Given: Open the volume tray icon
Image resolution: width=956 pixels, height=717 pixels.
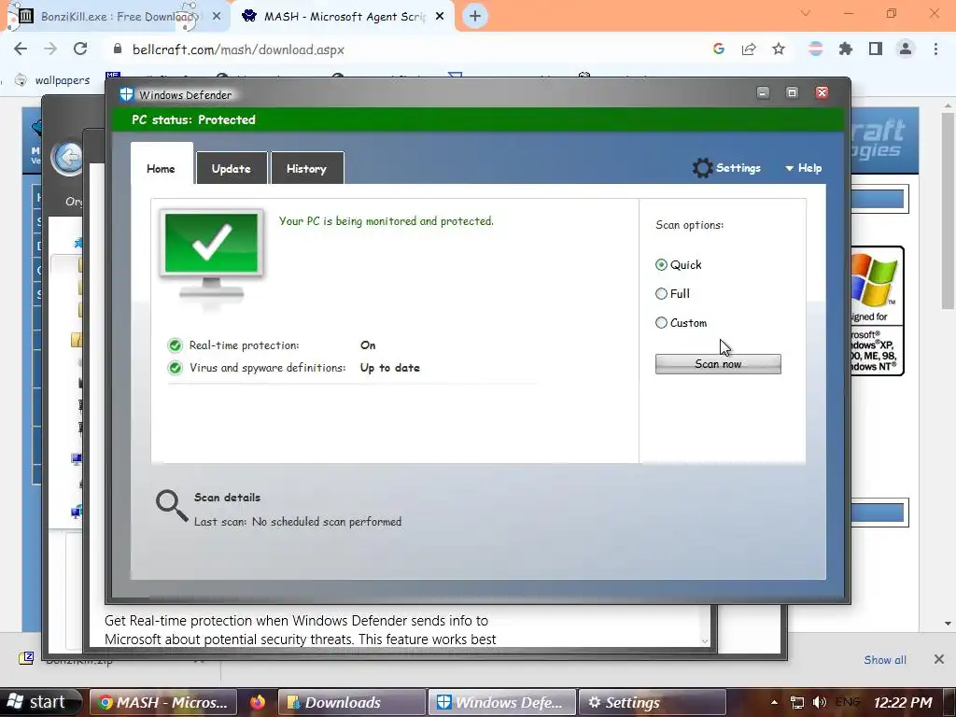Looking at the screenshot, I should coord(820,702).
